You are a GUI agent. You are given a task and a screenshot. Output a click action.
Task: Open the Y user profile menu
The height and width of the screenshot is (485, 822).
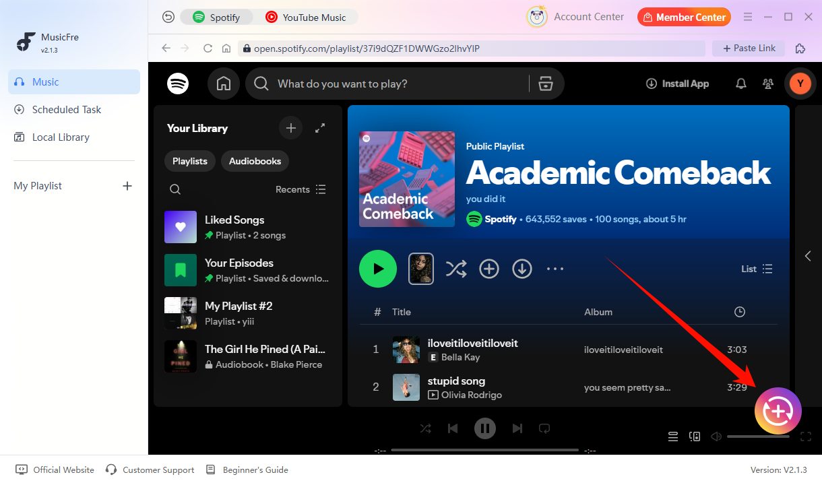pyautogui.click(x=800, y=84)
